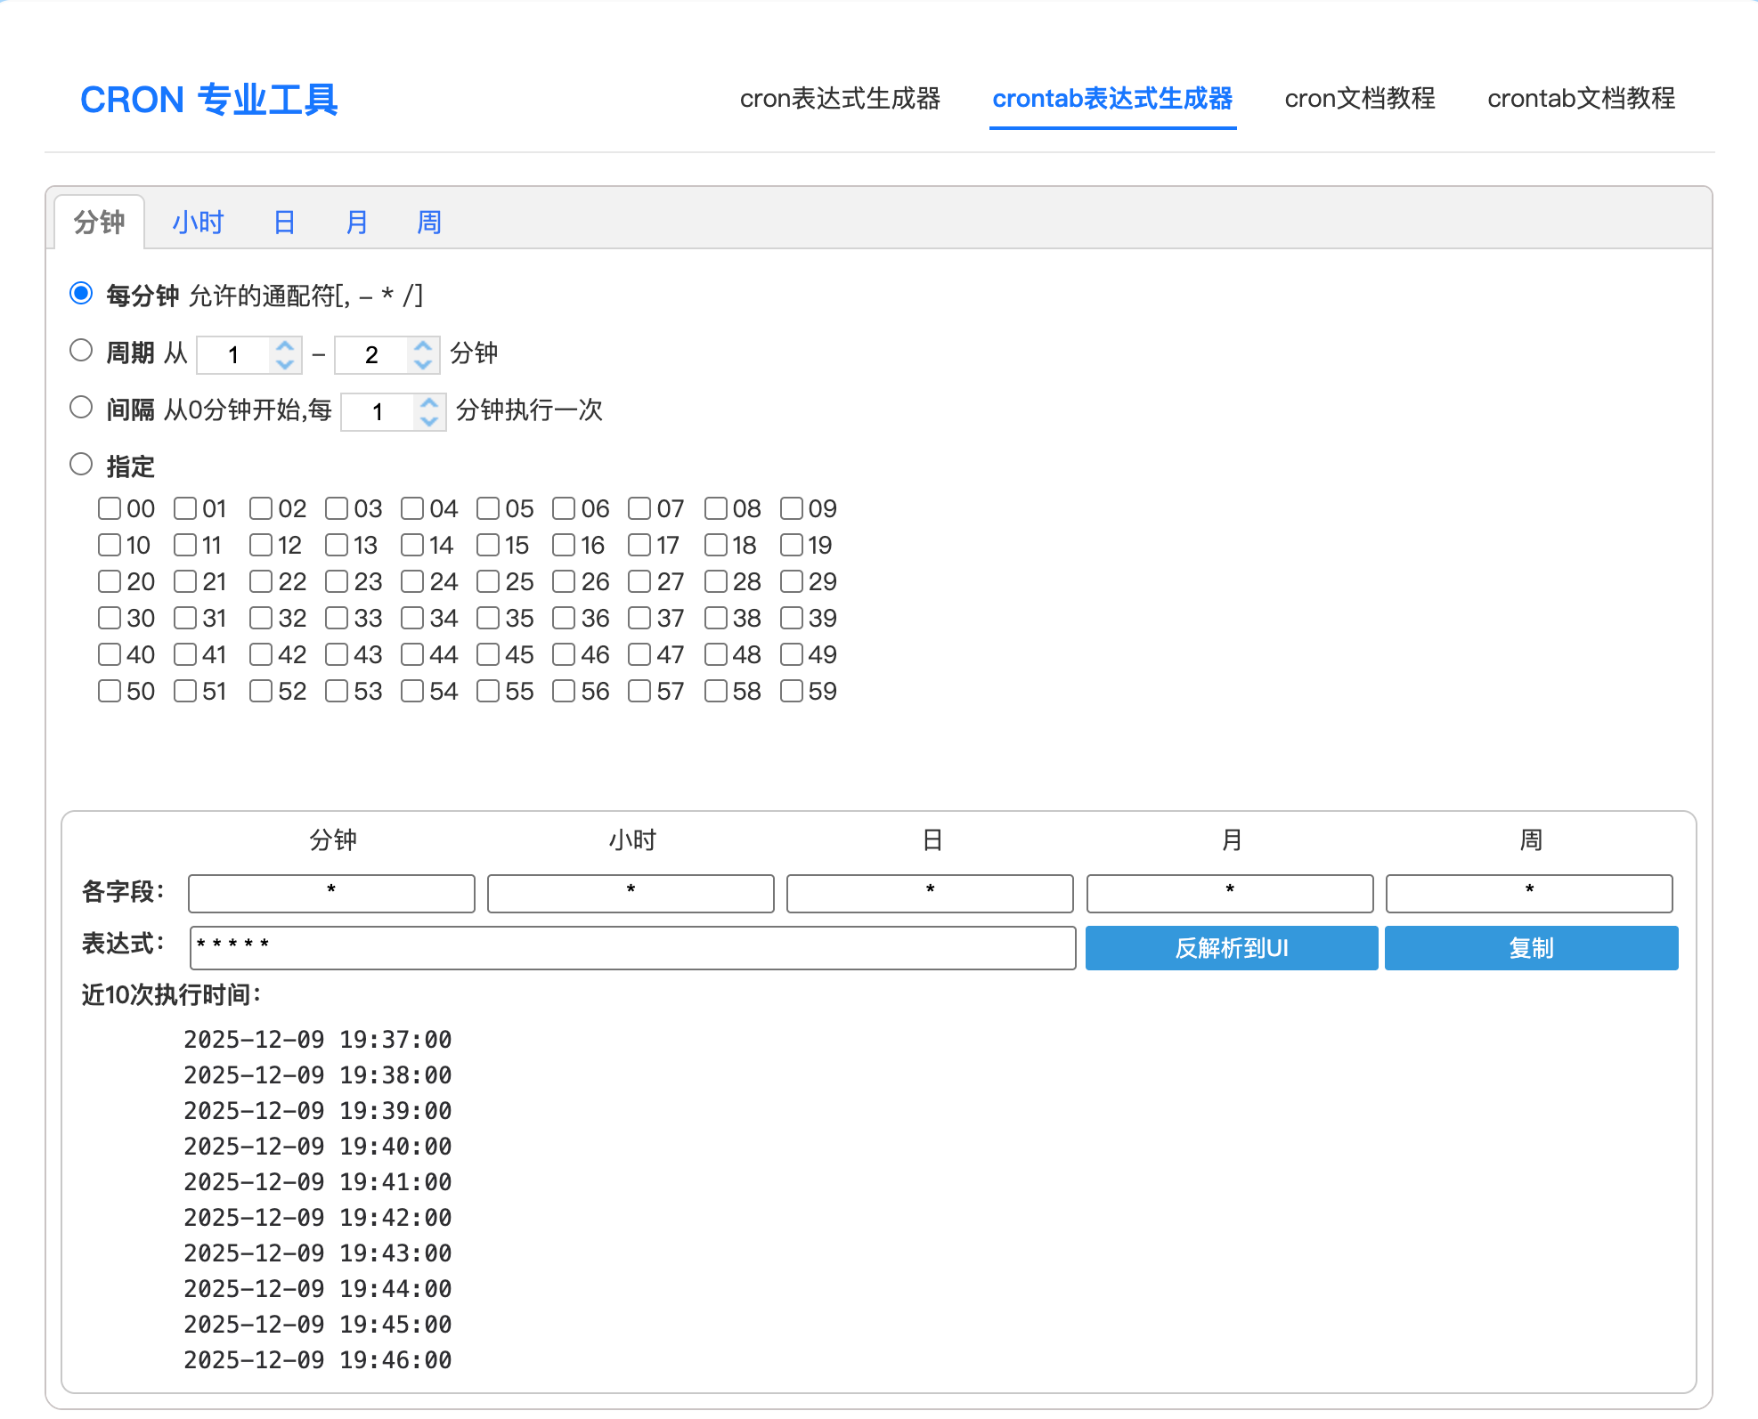The height and width of the screenshot is (1419, 1758).
Task: Increase the 间隔 minute interval stepper
Action: (x=429, y=402)
